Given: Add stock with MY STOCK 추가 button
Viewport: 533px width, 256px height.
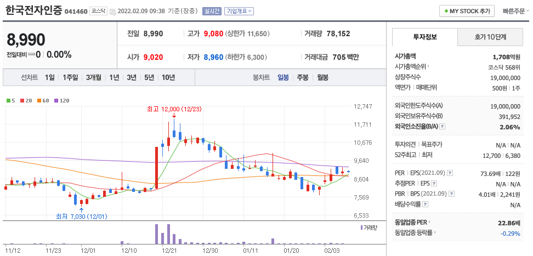Looking at the screenshot, I should coord(467,11).
